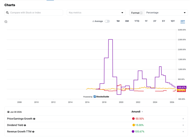Remove the Price-Earnings-Growth row
This screenshot has width=191, height=138.
[183, 119]
